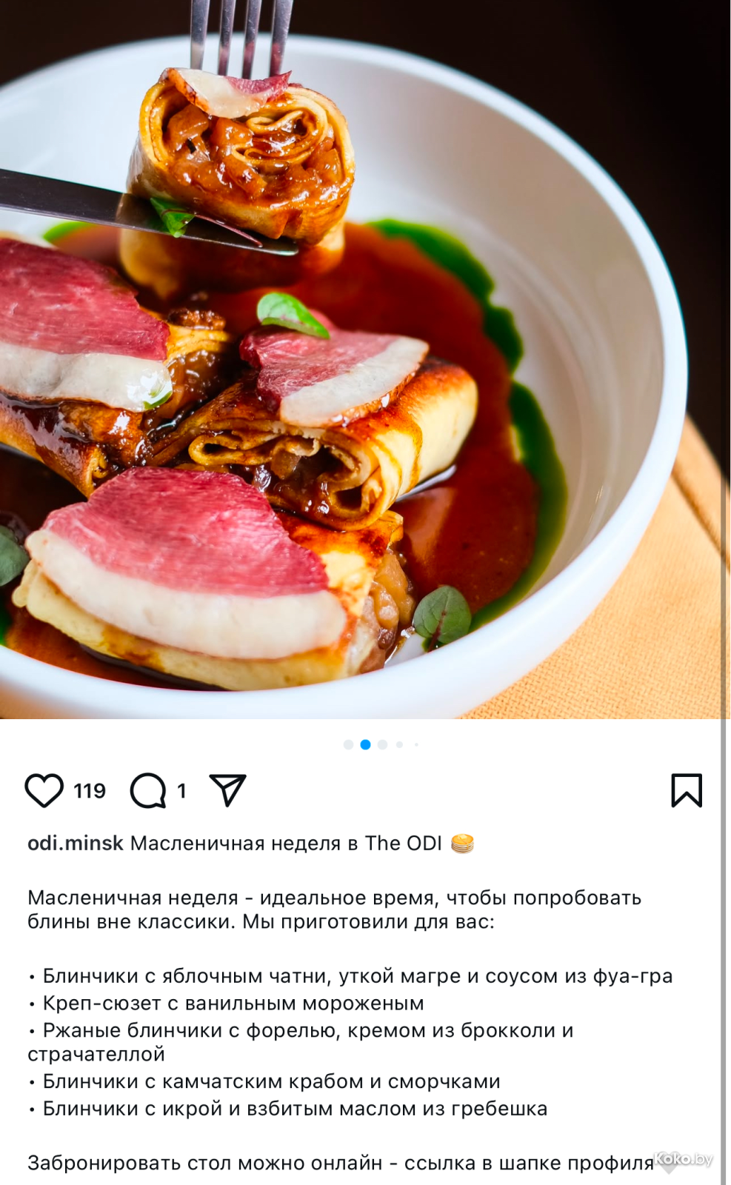
Task: Switch to the fourth carousel dot
Action: (x=399, y=744)
